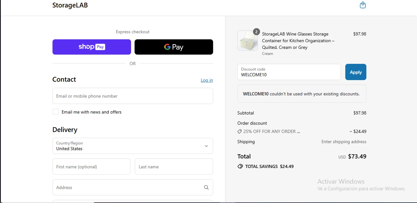
Task: Click the TOTAL SAVINGS $24.49 text
Action: pos(269,166)
